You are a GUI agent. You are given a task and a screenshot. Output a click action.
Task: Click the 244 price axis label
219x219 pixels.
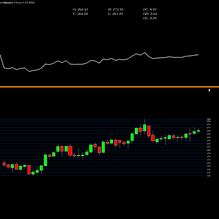tap(208, 138)
